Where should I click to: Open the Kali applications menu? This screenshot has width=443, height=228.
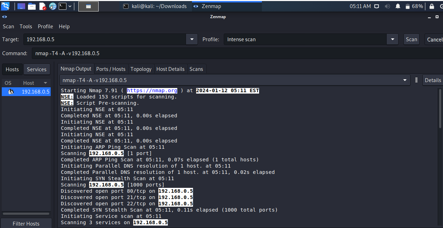(5, 6)
